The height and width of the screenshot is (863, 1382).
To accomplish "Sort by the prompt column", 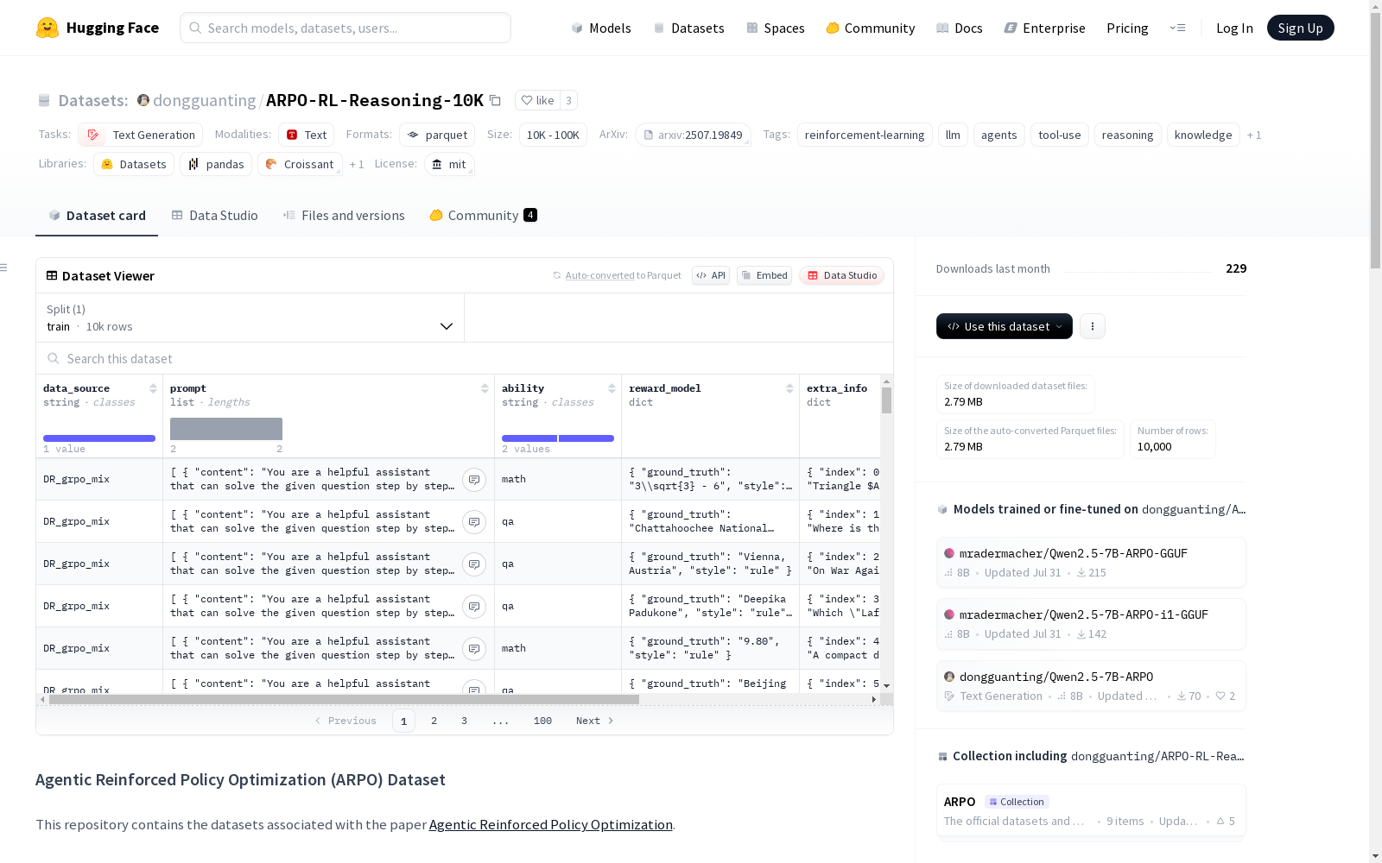I will click(485, 388).
